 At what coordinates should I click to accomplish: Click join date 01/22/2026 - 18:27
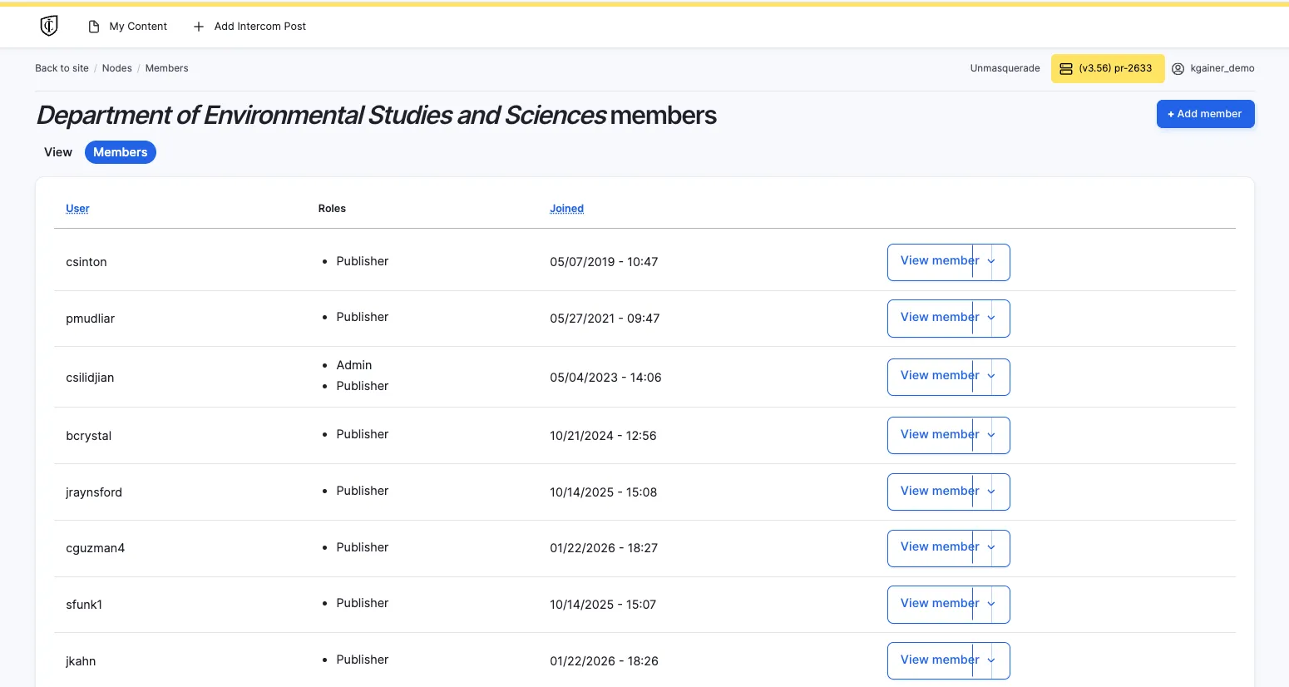coord(604,548)
